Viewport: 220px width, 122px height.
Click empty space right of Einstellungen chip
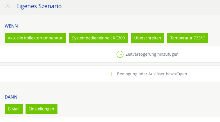tap(131, 109)
